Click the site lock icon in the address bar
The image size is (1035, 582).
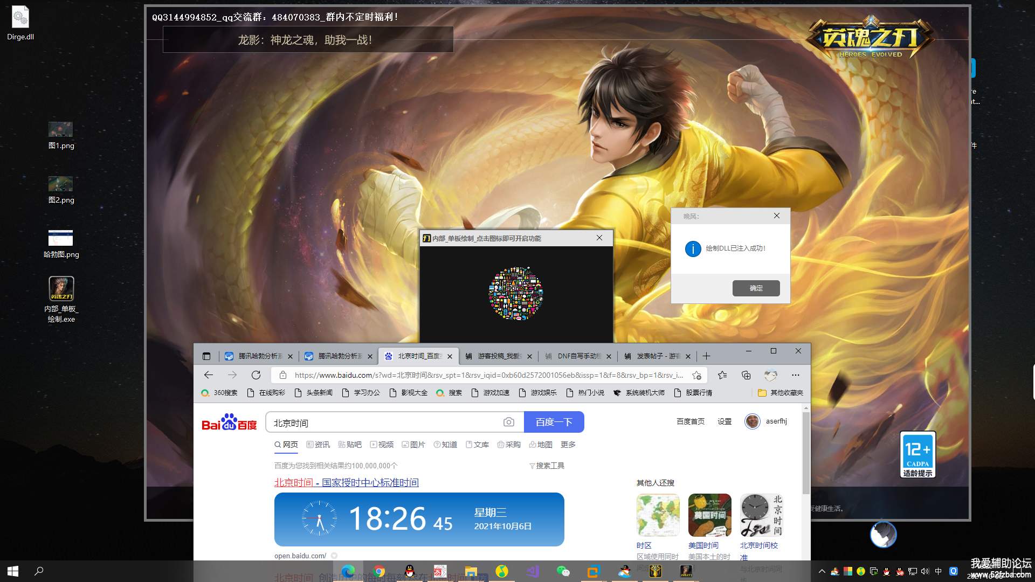coord(282,375)
